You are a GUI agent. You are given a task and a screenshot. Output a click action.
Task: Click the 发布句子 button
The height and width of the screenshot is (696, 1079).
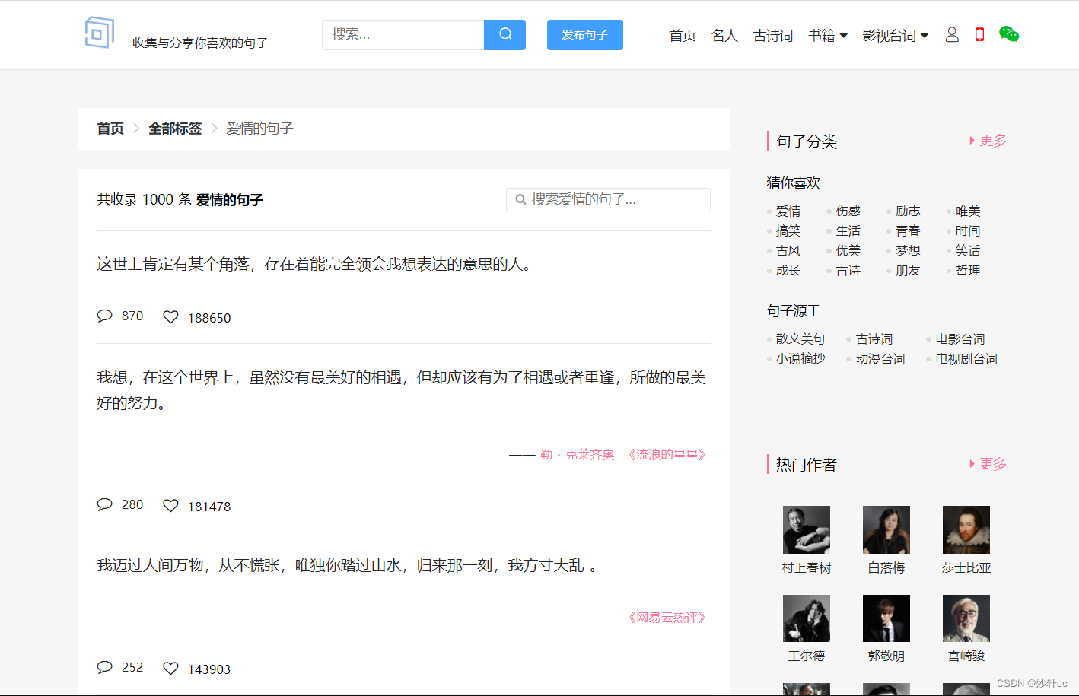coord(585,35)
